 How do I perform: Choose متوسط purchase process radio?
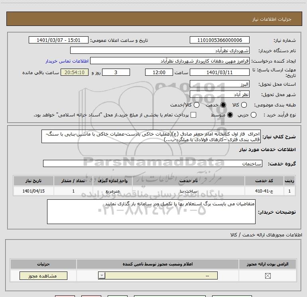230,115
